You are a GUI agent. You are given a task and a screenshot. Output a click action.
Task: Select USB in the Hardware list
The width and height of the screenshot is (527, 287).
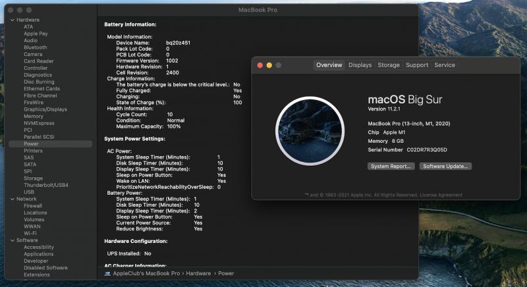coord(29,192)
